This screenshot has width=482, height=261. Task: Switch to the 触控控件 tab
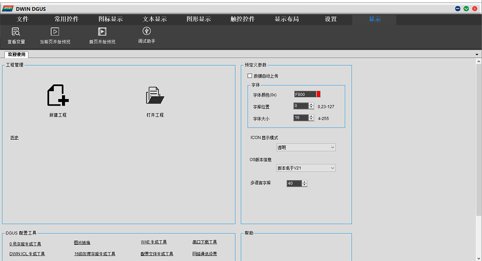click(242, 19)
